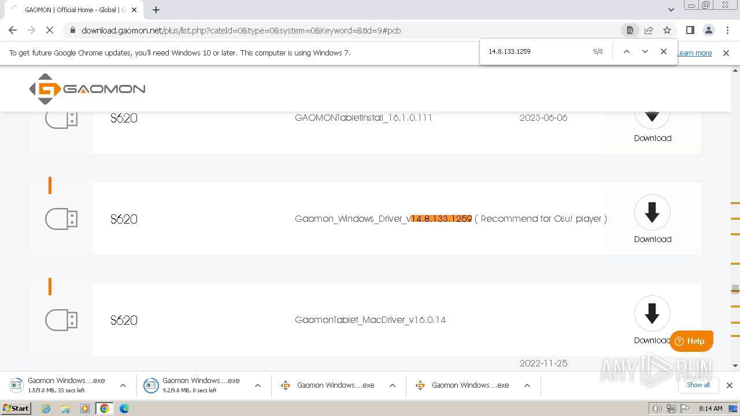
Task: Click site lock icon in address bar
Action: click(x=72, y=31)
